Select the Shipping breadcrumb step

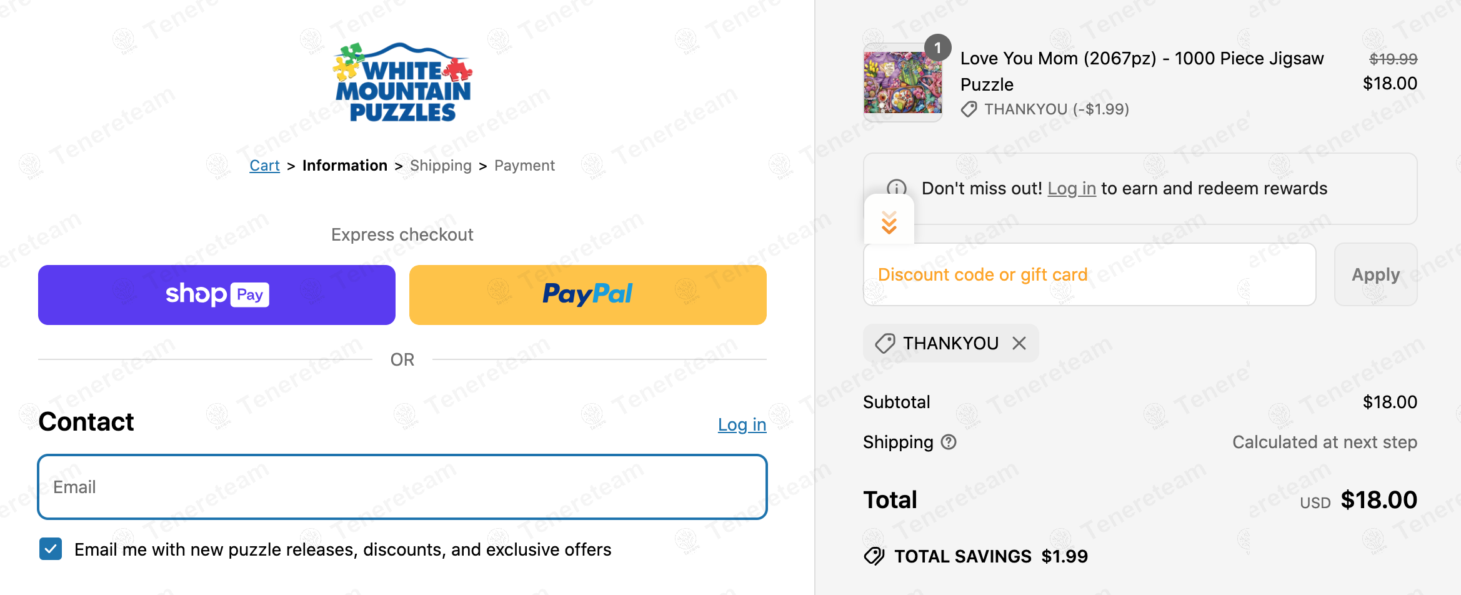tap(441, 166)
